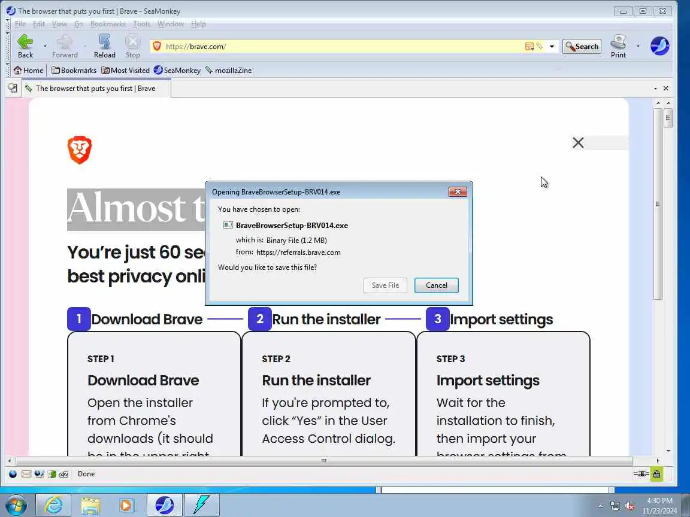690x517 pixels.
Task: Open the File menu
Action: pos(20,24)
